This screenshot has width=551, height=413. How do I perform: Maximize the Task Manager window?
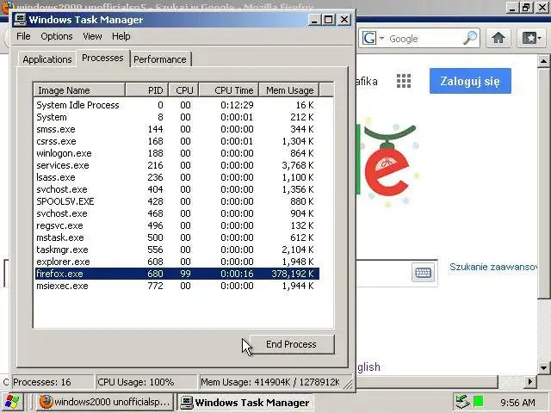point(329,20)
